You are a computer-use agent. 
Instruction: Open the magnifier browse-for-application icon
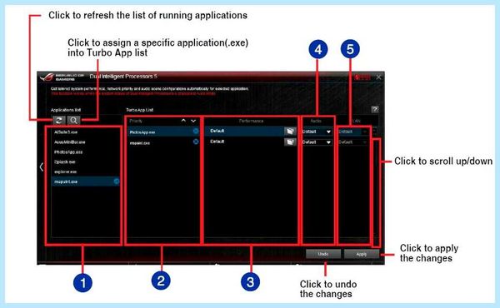[73, 121]
